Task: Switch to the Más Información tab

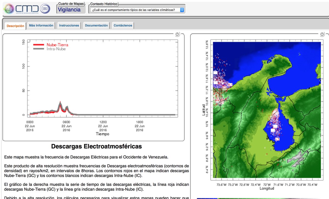Action: 41,25
